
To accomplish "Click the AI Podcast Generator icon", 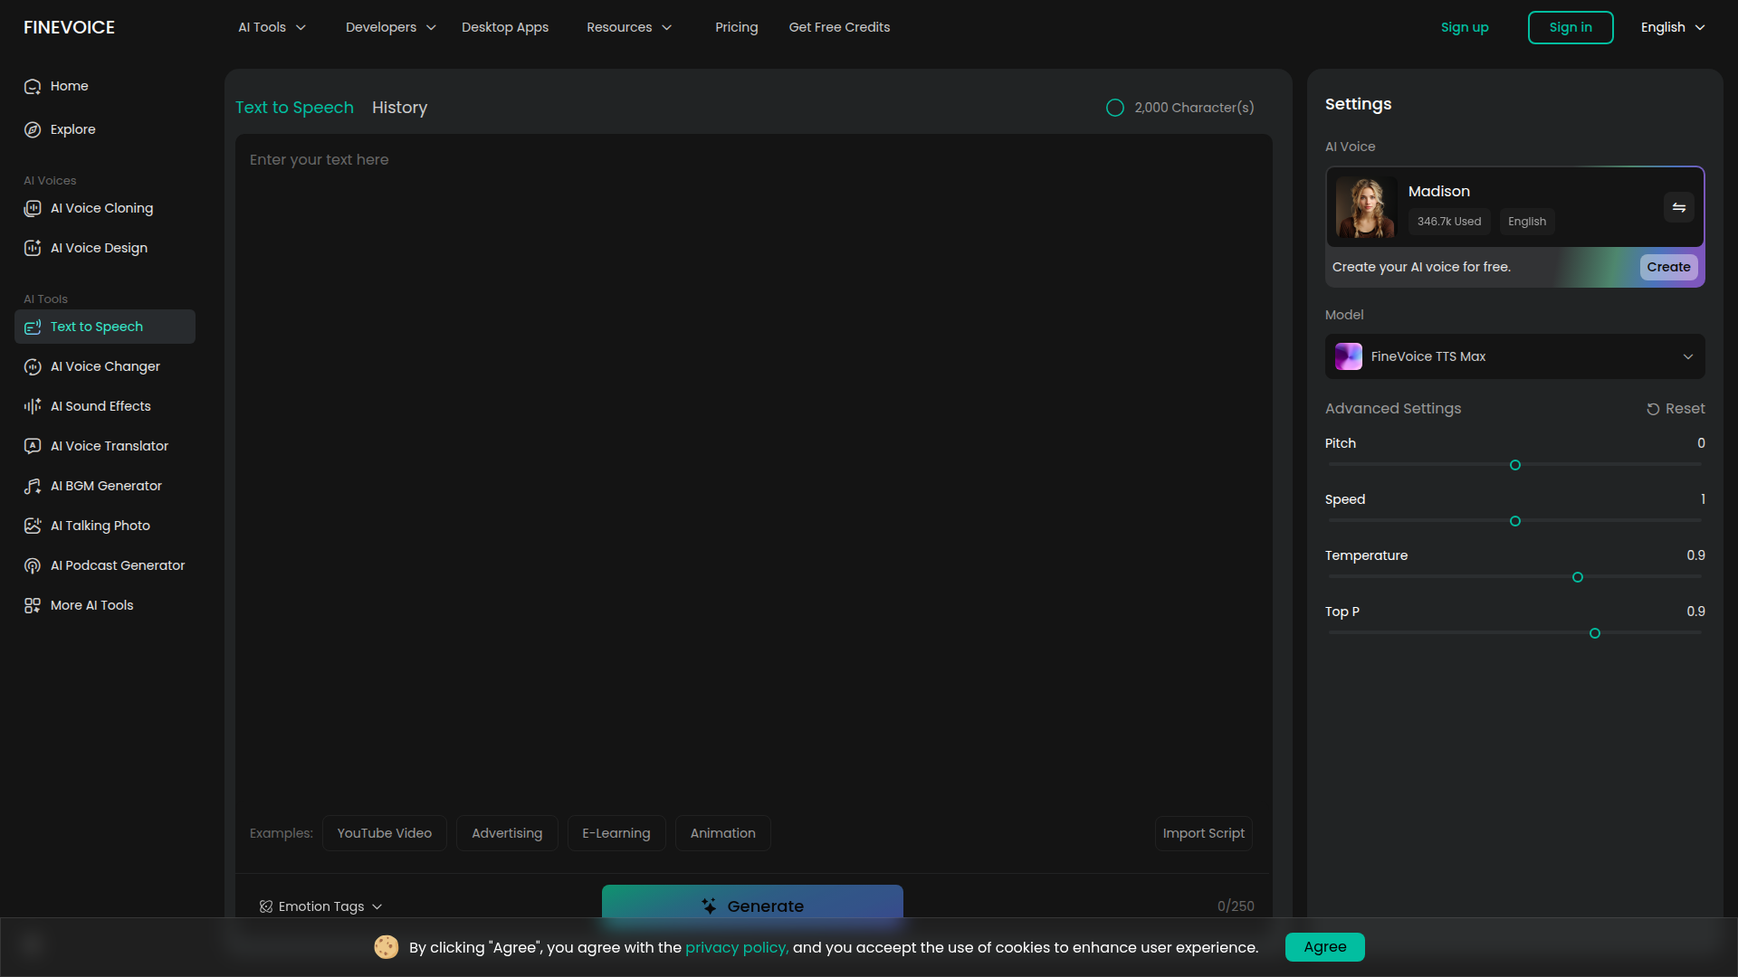I will click(33, 565).
